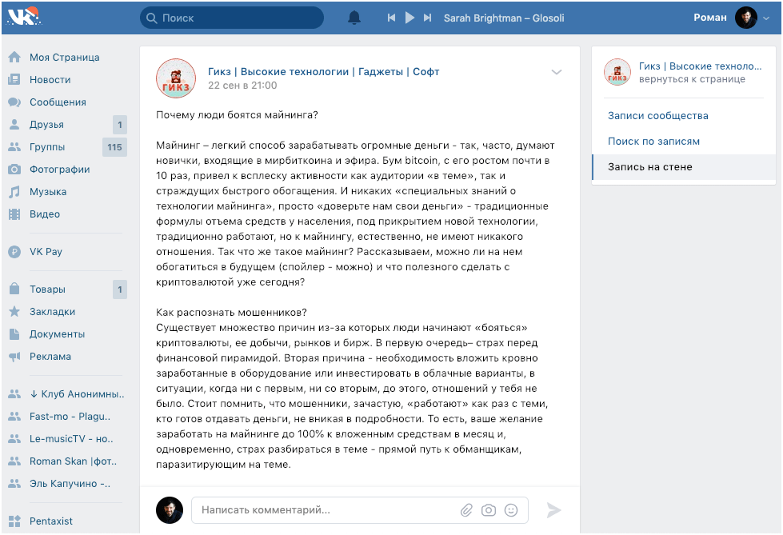The width and height of the screenshot is (783, 535).
Task: Open the Документы section
Action: (57, 334)
